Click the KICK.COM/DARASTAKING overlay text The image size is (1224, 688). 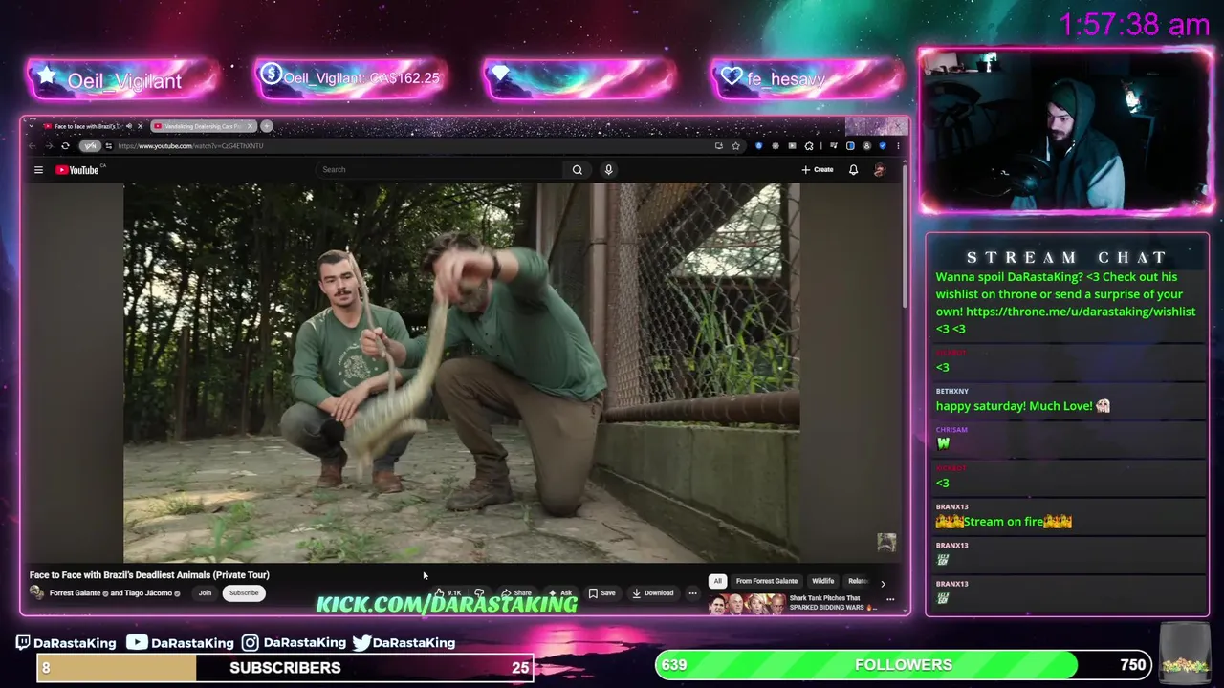(x=447, y=604)
